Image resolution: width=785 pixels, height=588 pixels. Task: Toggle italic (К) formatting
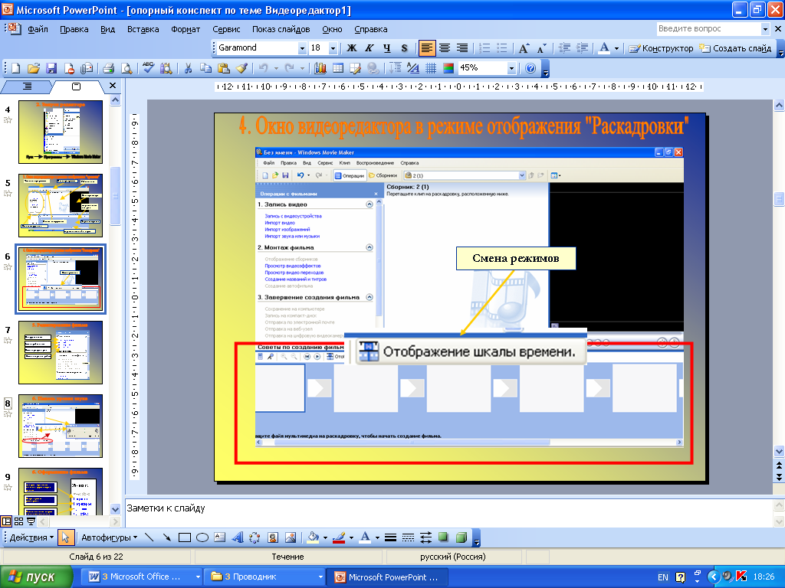click(x=370, y=48)
